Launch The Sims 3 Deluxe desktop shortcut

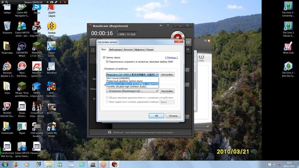[x=288, y=29]
